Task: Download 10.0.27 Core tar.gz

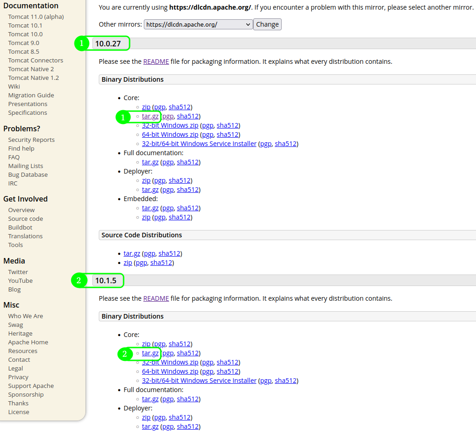Action: 150,116
